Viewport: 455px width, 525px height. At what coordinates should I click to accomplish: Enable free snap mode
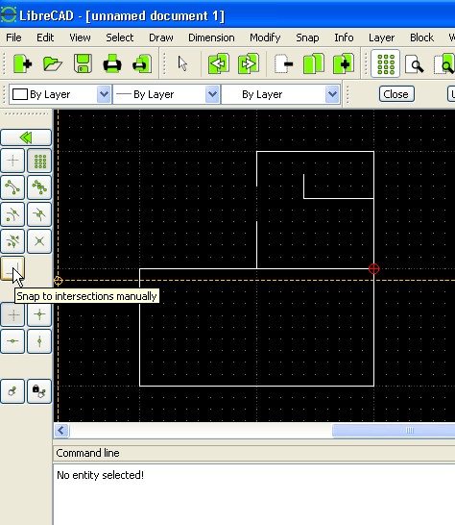tap(12, 161)
